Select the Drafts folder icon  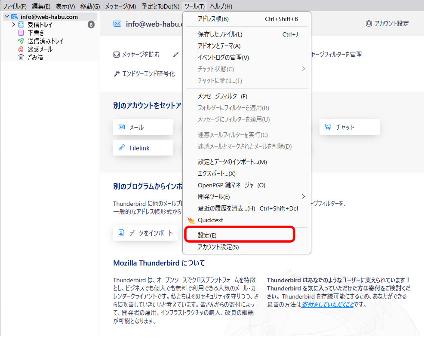point(21,33)
